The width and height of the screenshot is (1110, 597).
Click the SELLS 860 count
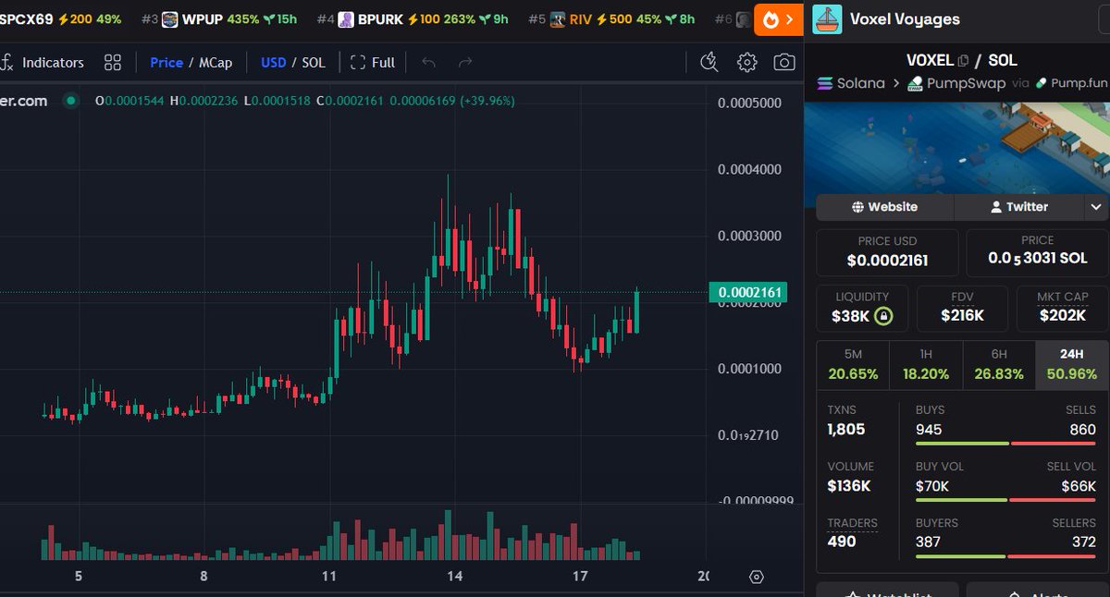coord(1083,430)
